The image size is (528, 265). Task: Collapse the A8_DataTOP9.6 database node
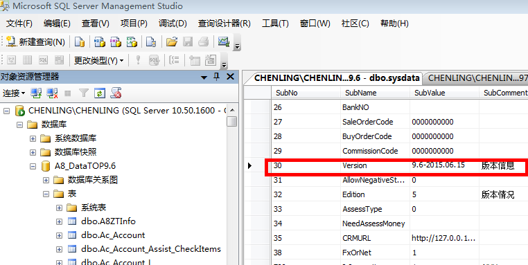(33, 166)
